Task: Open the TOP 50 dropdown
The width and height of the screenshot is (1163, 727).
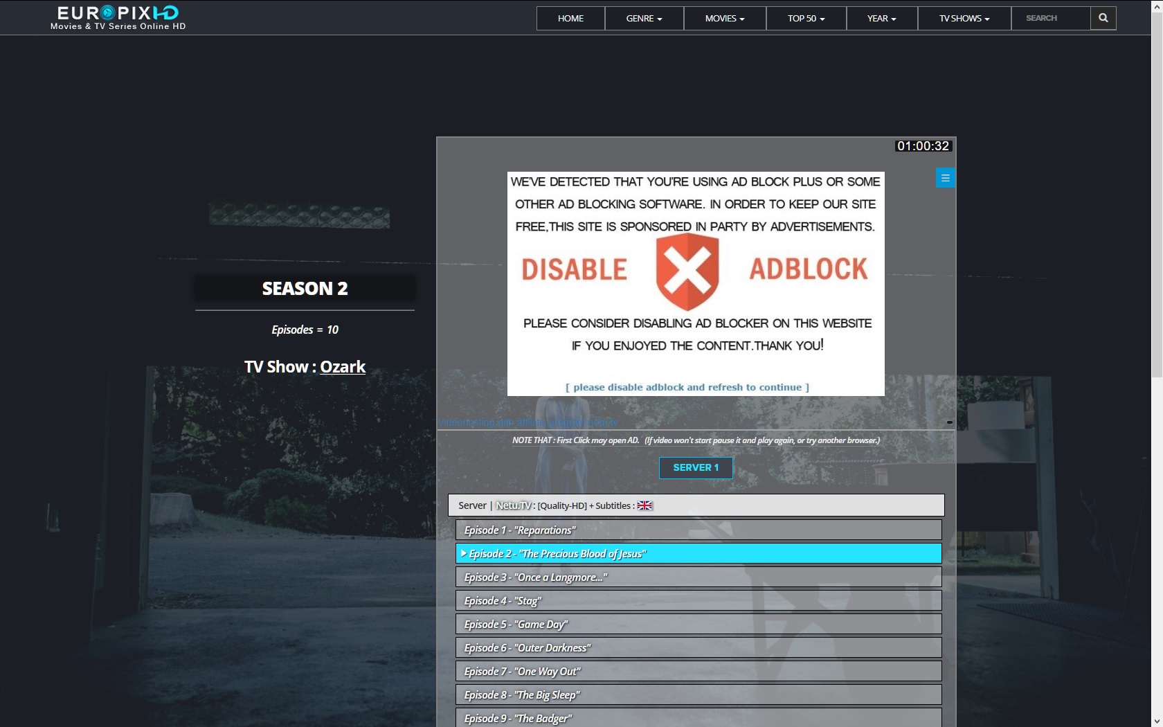Action: pos(805,18)
